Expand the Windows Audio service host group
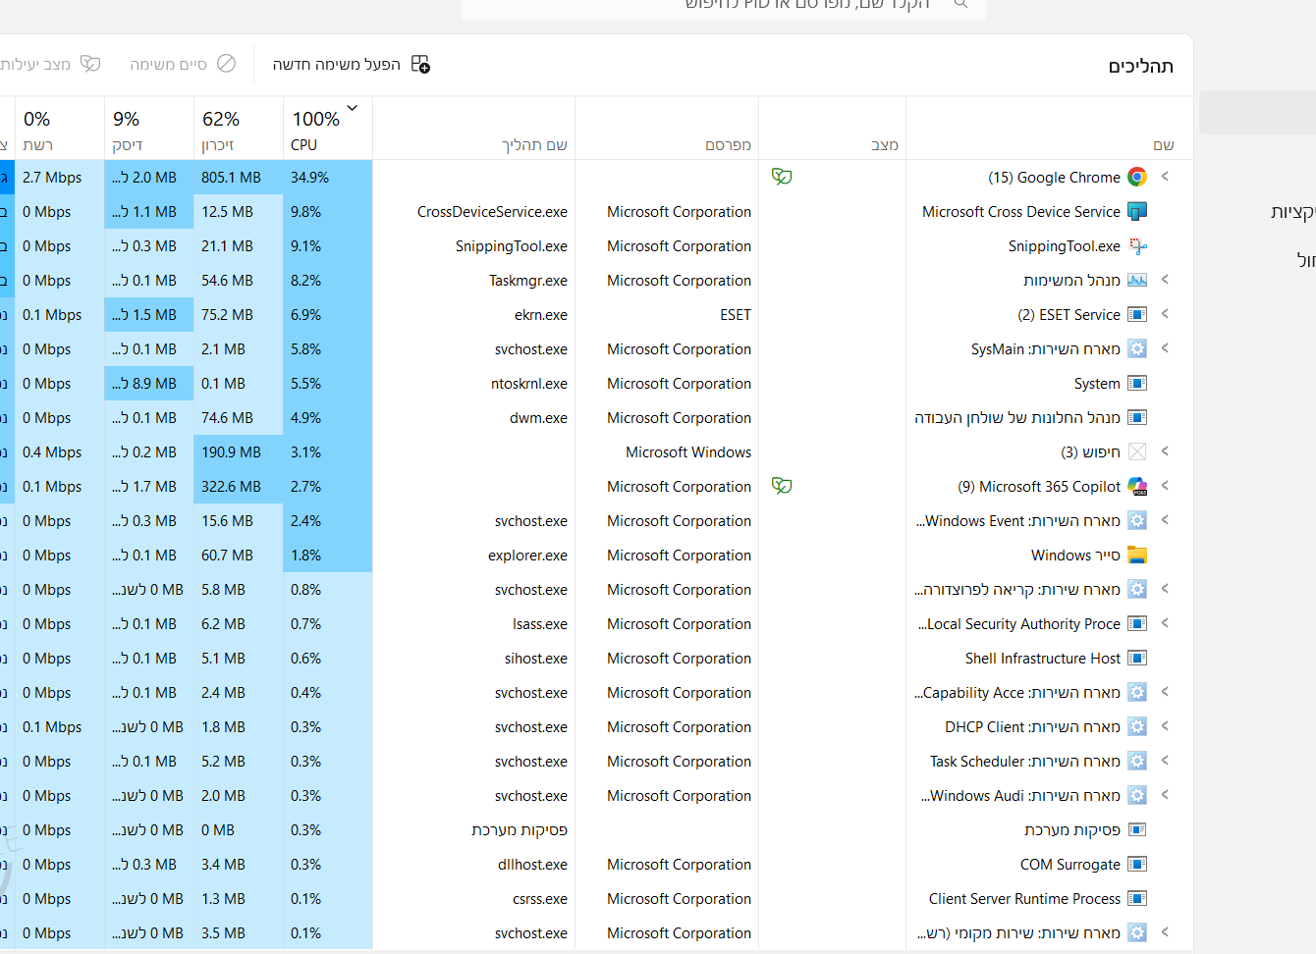The height and width of the screenshot is (954, 1316). tap(1165, 795)
